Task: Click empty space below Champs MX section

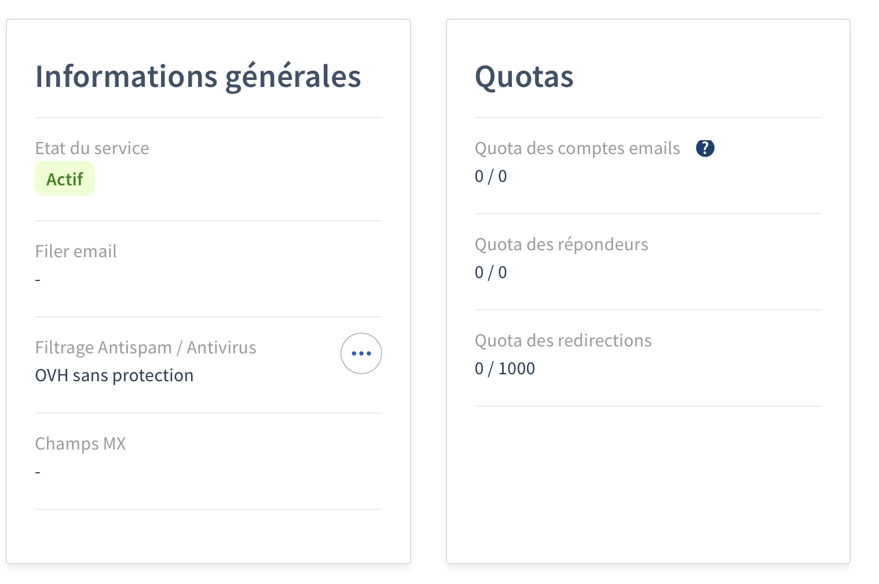Action: pyautogui.click(x=208, y=536)
